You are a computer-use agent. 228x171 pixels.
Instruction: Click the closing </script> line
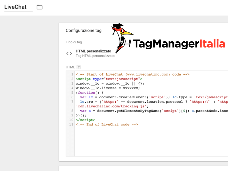[x=85, y=120]
